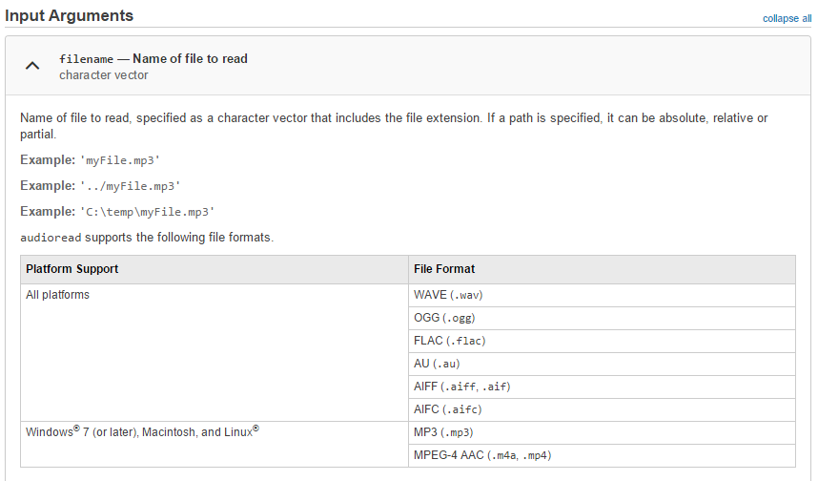Click the FLAC (.flac) format row
Image resolution: width=818 pixels, height=481 pixels.
450,341
